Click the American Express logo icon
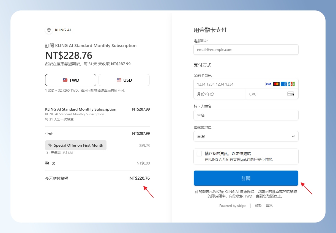 click(x=284, y=84)
